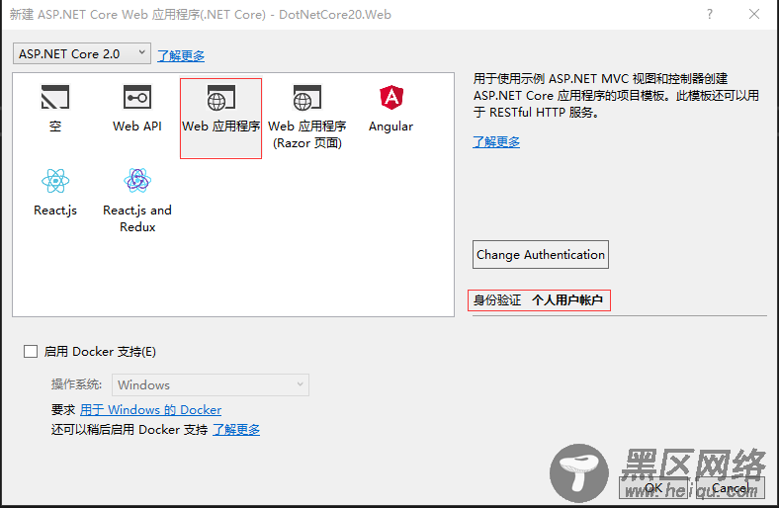Image resolution: width=779 pixels, height=508 pixels.
Task: Click the 操作系统 label text
Action: click(x=76, y=384)
